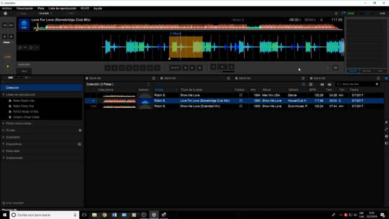This screenshot has height=219, width=389.
Task: Open Chrome from the Windows taskbar
Action: 104,215
